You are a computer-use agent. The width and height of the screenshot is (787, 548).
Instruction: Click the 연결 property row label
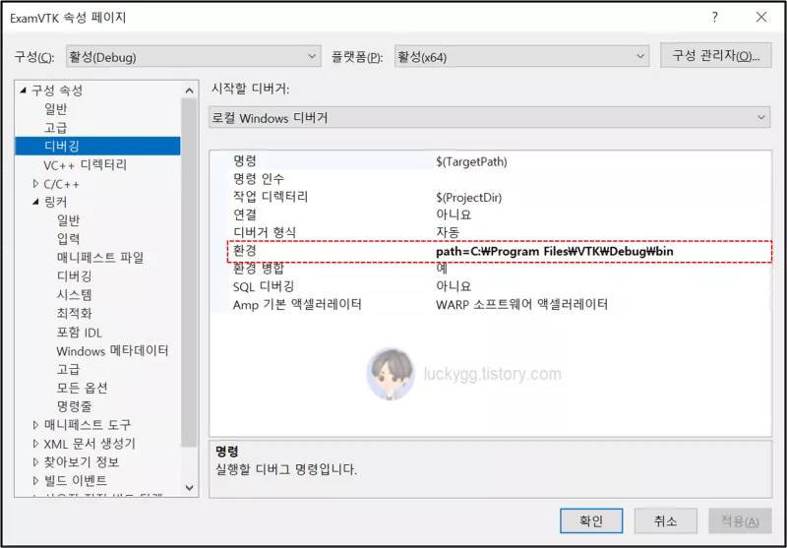click(245, 214)
